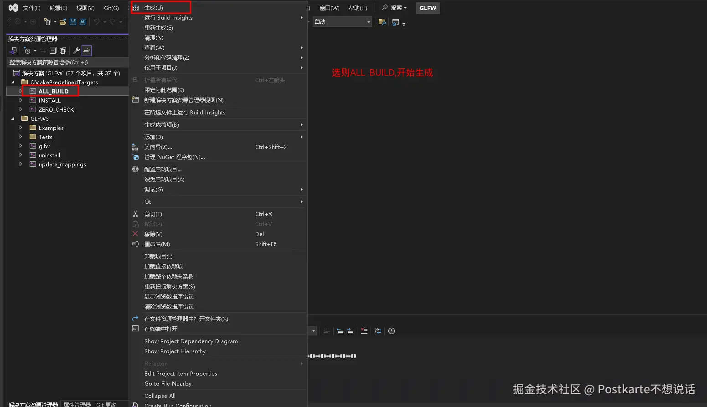
Task: Click the Save toolbar icon
Action: [73, 21]
